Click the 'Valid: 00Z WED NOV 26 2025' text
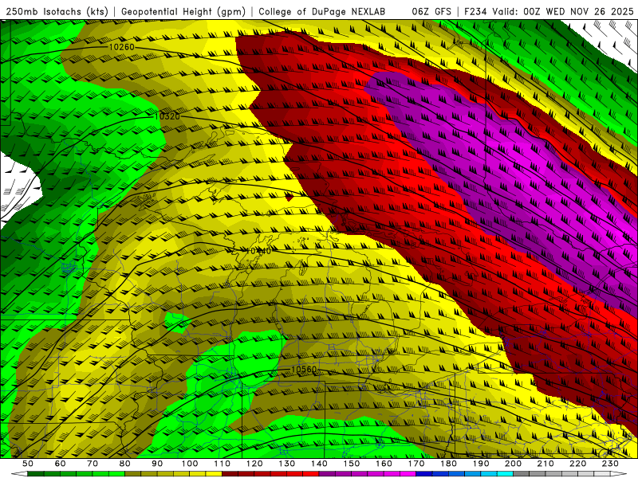This screenshot has height=478, width=638. (563, 12)
